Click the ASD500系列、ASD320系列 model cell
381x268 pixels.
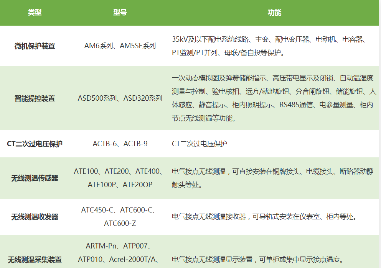click(x=120, y=98)
